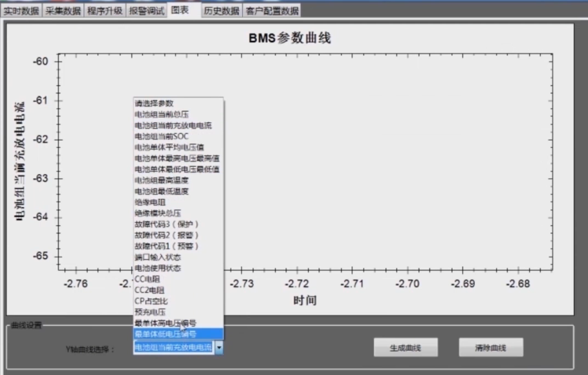Switch to the 实时数据 tab

point(19,10)
